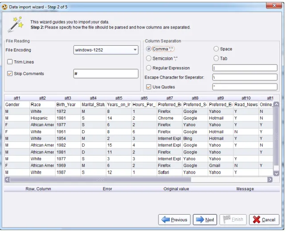This screenshot has height=232, width=286.
Task: Click the Error column header
Action: pos(107,189)
